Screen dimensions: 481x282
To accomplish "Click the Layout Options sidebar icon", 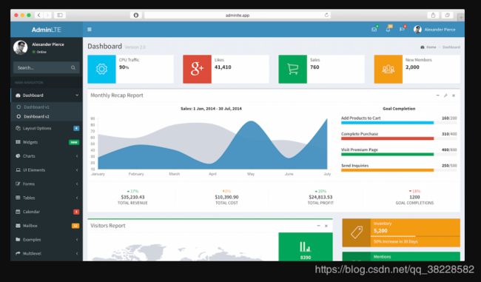I will pos(18,128).
